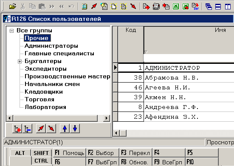
Task: Click the small filter triangle under Имя column
Action: (146, 52)
